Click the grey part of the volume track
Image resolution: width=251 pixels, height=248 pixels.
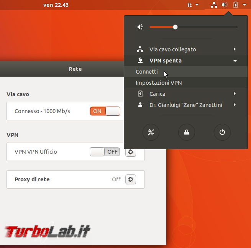[x=207, y=27]
